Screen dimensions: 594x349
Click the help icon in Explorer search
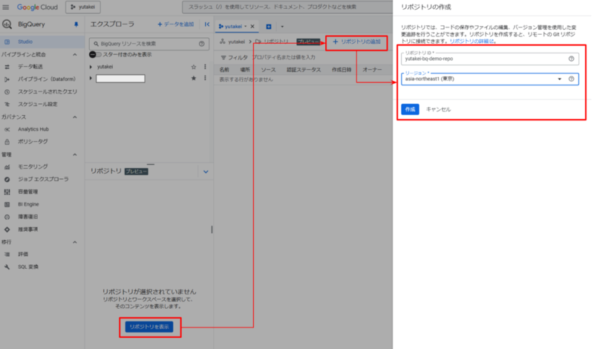(x=201, y=44)
